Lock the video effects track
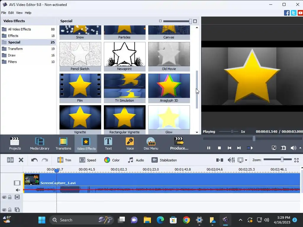This screenshot has width=303, height=227. [x=10, y=197]
